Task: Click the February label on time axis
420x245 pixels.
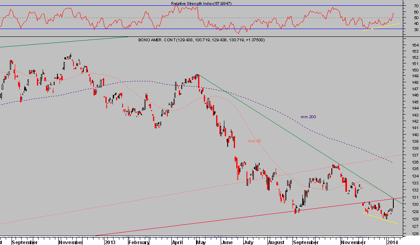Action: (138, 242)
